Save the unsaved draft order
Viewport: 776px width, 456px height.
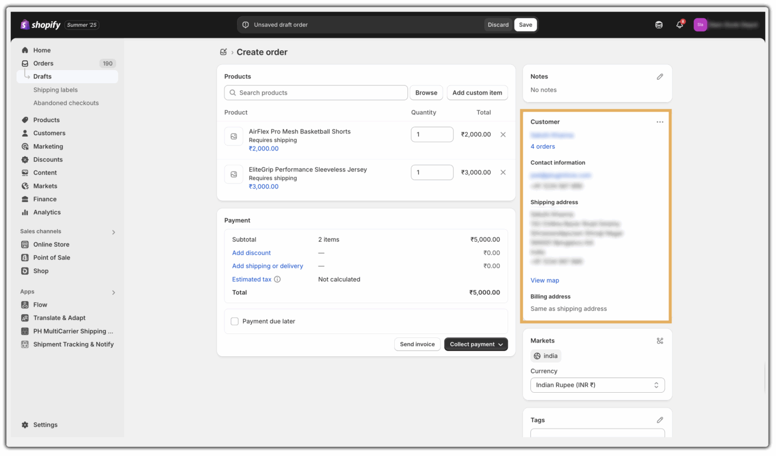pos(525,25)
